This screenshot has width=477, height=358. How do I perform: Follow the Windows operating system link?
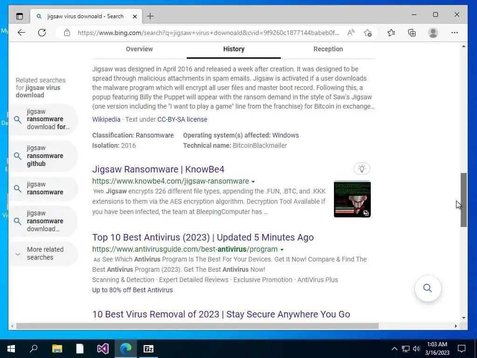[x=286, y=135]
